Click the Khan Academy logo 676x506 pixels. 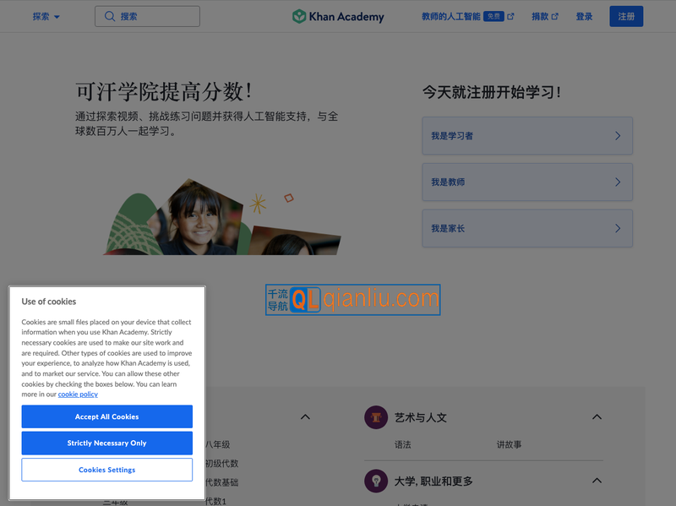click(x=337, y=16)
